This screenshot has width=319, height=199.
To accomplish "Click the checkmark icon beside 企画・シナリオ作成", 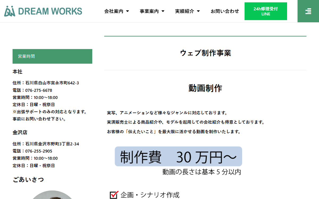I will (114, 195).
